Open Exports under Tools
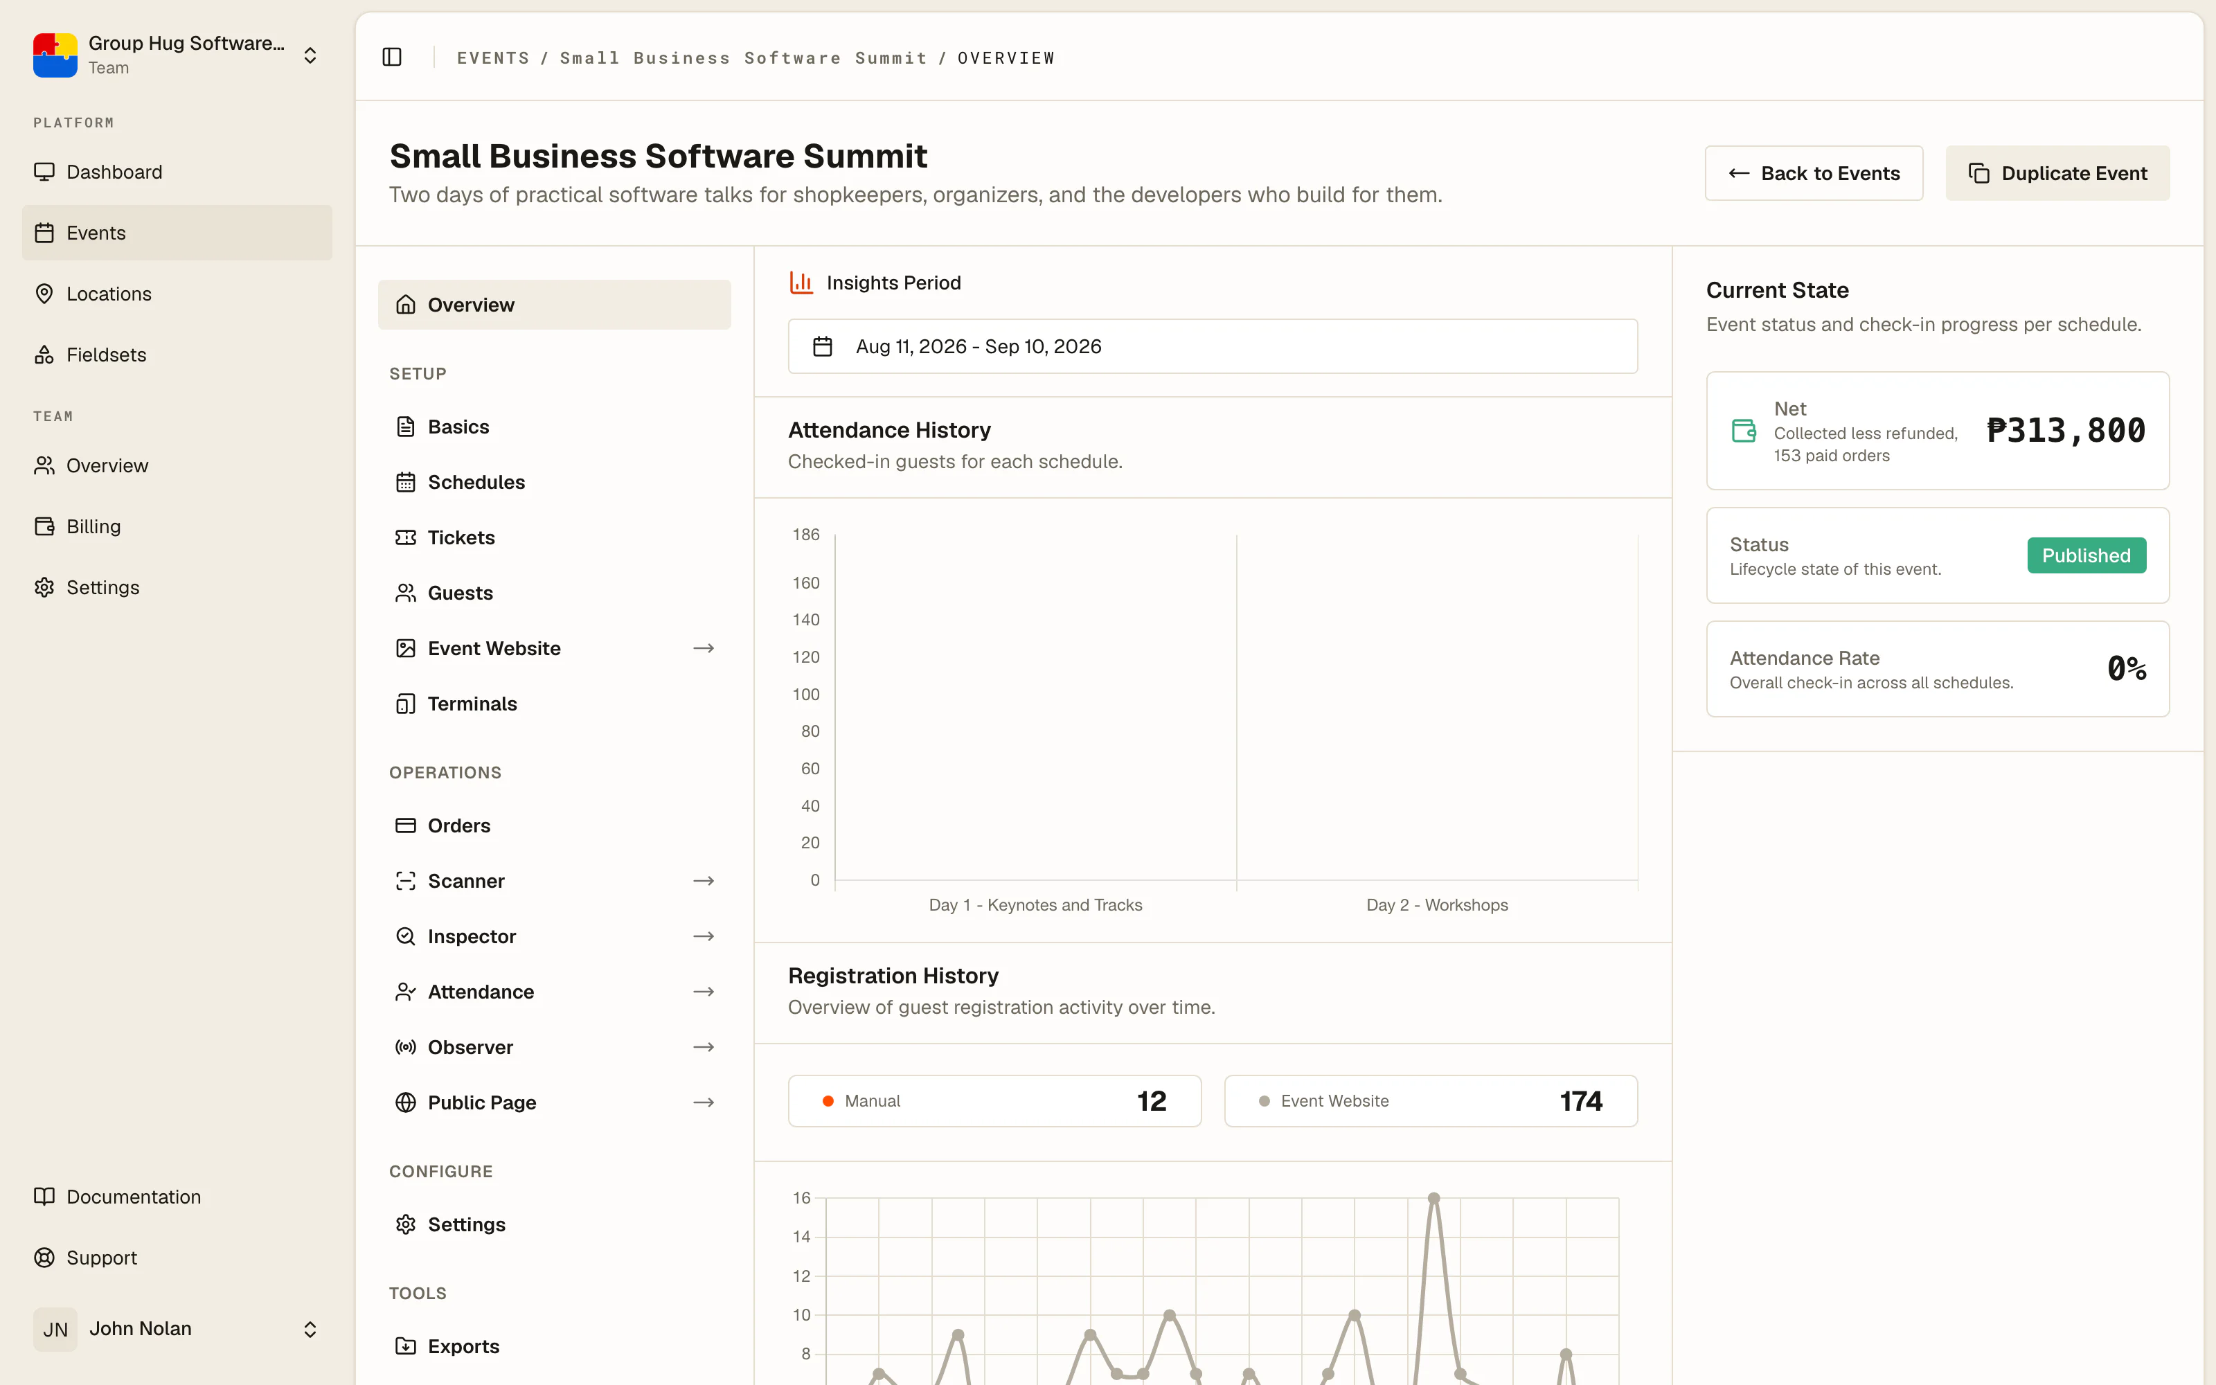 coord(554,1346)
